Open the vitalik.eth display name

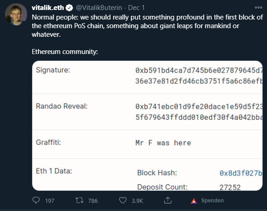coord(48,8)
